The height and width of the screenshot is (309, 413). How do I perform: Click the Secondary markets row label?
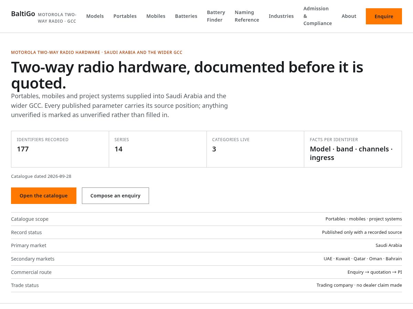[33, 259]
